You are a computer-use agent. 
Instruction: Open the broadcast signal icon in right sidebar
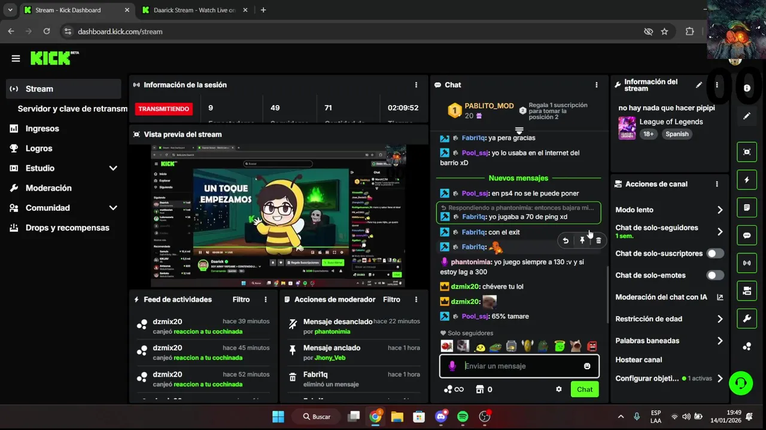click(x=747, y=263)
